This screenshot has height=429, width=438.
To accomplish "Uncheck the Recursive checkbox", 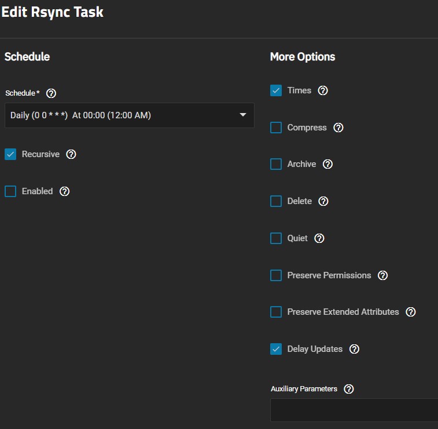I will 10,154.
